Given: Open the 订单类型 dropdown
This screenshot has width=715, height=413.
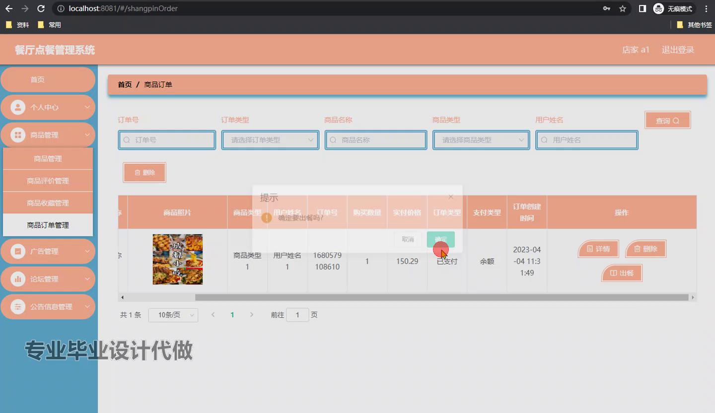Looking at the screenshot, I should click(270, 140).
